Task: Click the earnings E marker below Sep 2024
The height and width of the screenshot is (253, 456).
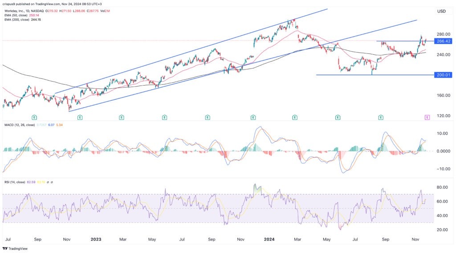Action: 381,117
